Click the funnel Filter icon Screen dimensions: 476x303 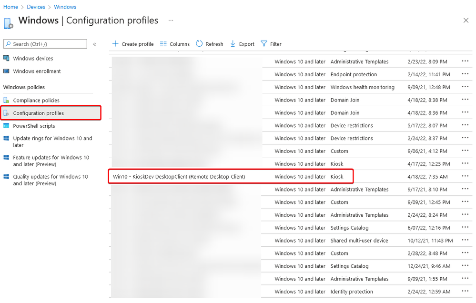click(264, 44)
